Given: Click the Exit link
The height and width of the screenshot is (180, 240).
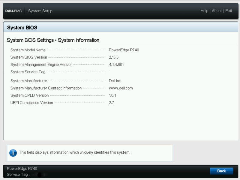Looking at the screenshot, I should point(229,11).
